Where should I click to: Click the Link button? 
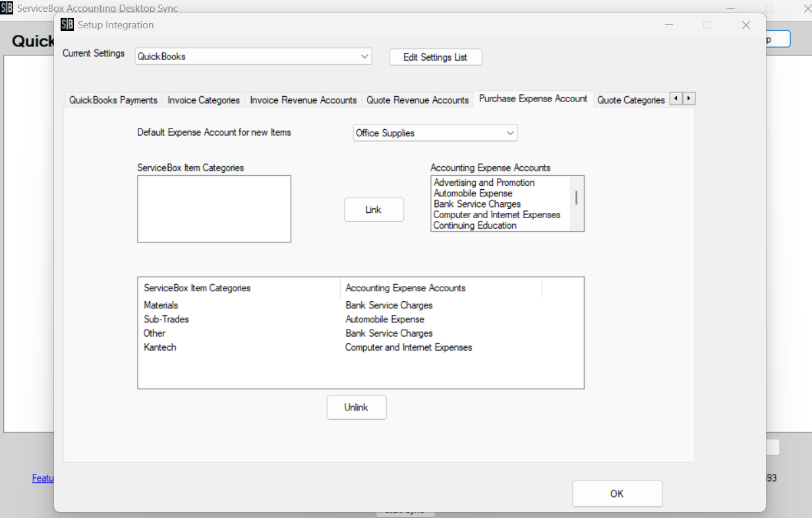point(374,210)
